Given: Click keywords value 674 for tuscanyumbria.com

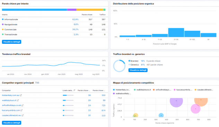Looking at the screenshot, I should tap(104, 110).
